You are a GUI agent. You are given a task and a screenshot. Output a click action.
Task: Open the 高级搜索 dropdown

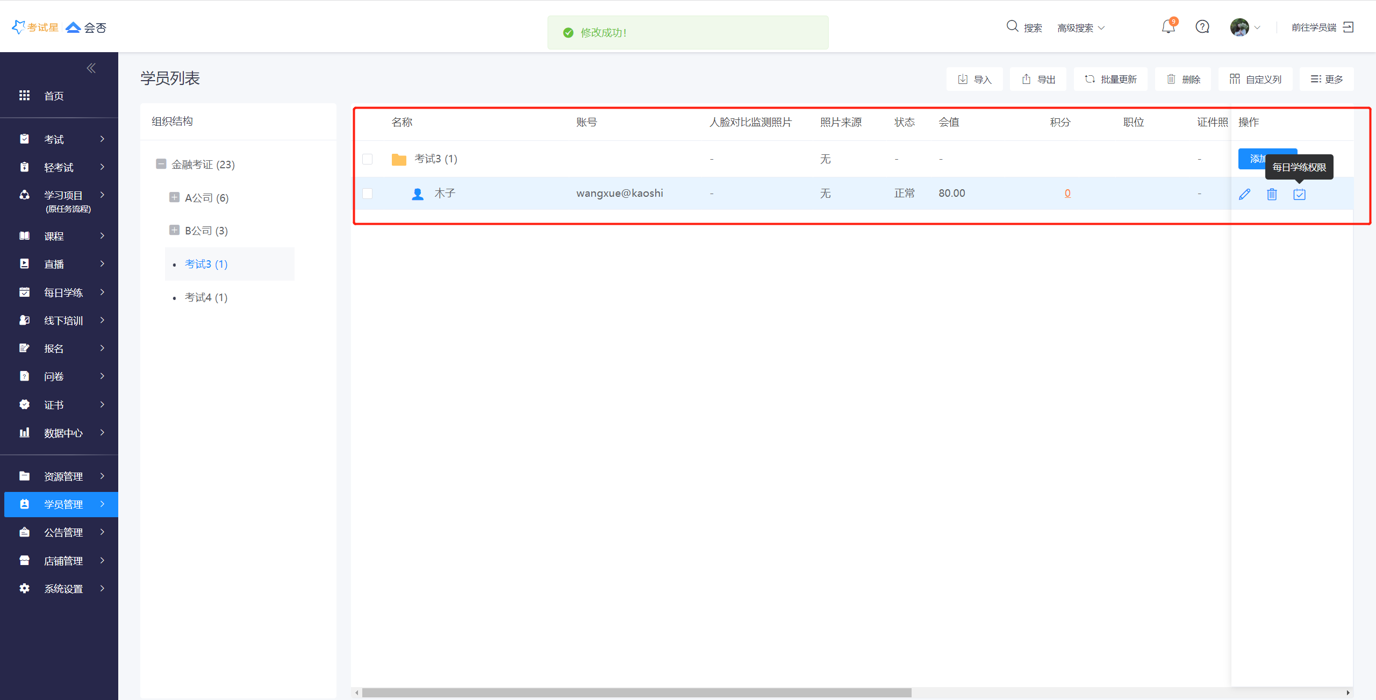click(x=1080, y=28)
